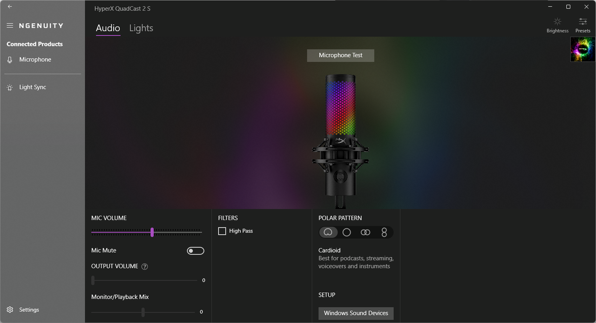Screen dimensions: 596x323
Task: Expand the NGENUITY hamburger menu
Action: [x=10, y=26]
